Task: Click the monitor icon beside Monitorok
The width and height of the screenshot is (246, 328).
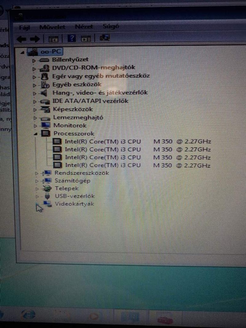Action: [x=46, y=125]
